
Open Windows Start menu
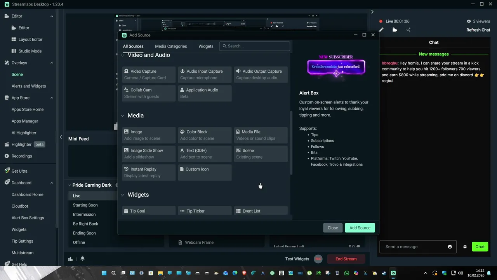pos(104,273)
